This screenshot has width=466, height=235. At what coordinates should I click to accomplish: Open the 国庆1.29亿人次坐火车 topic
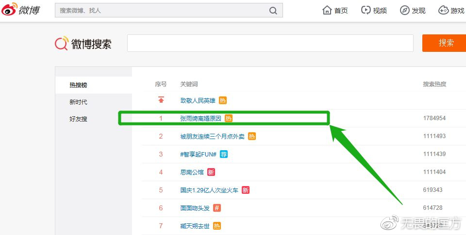209,190
